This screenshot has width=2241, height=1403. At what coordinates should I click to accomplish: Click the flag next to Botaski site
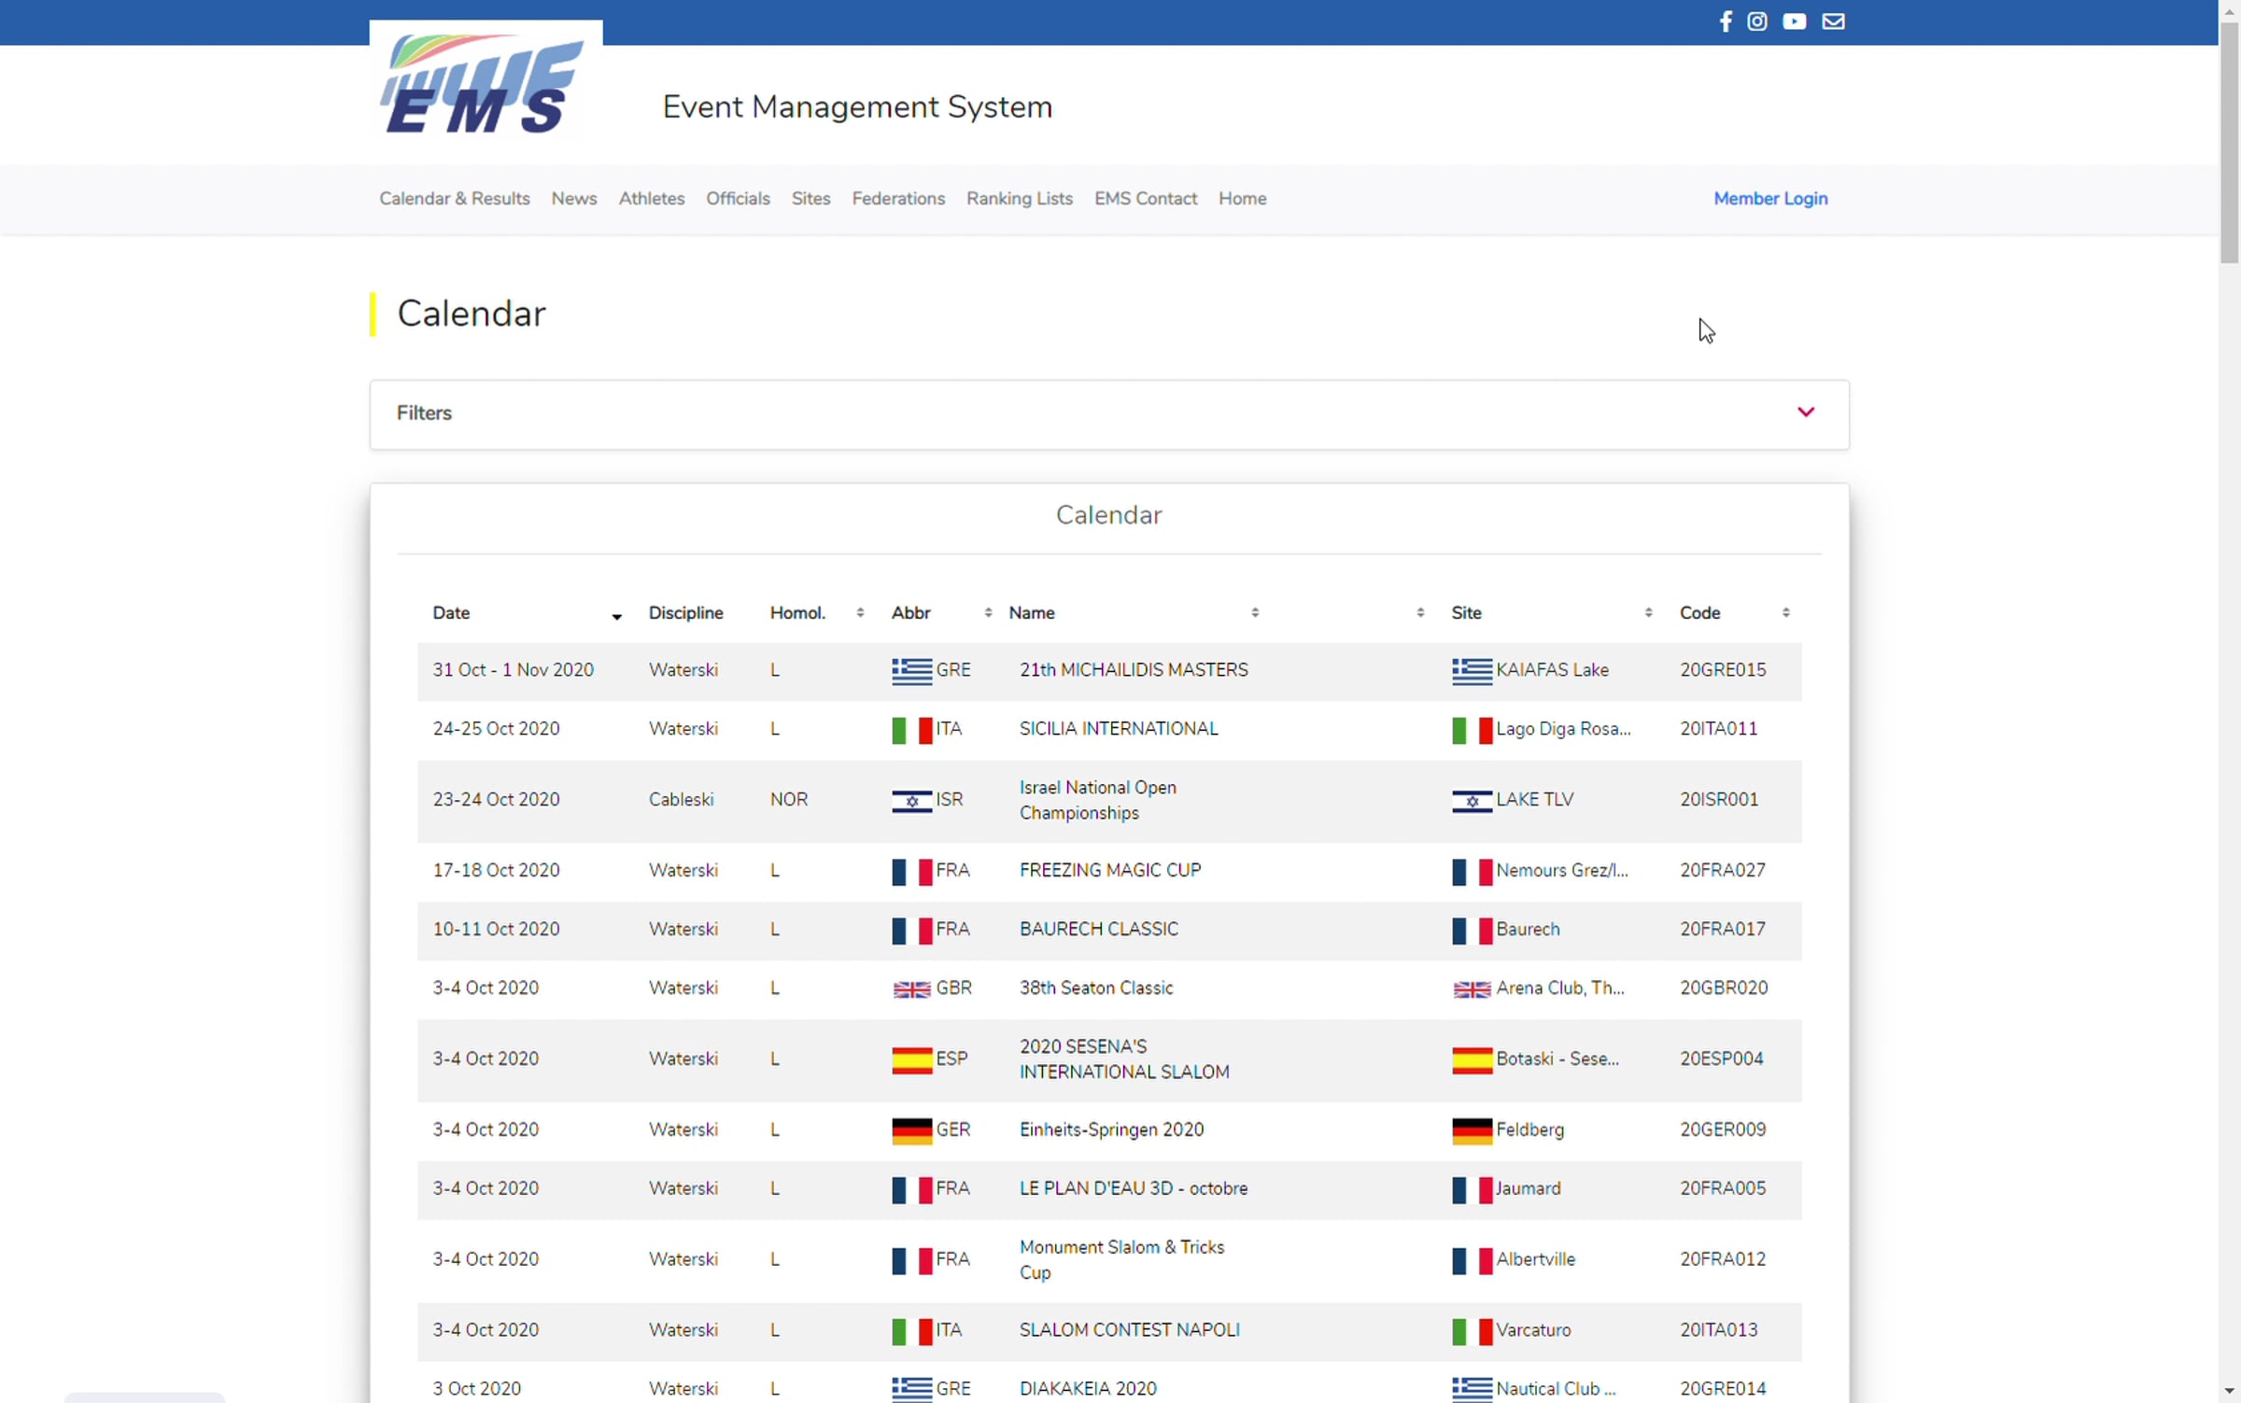(x=1471, y=1059)
